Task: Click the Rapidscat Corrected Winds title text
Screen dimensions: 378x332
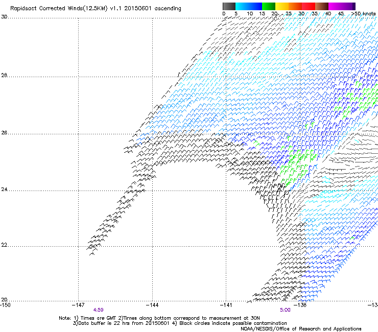Action: [96, 9]
